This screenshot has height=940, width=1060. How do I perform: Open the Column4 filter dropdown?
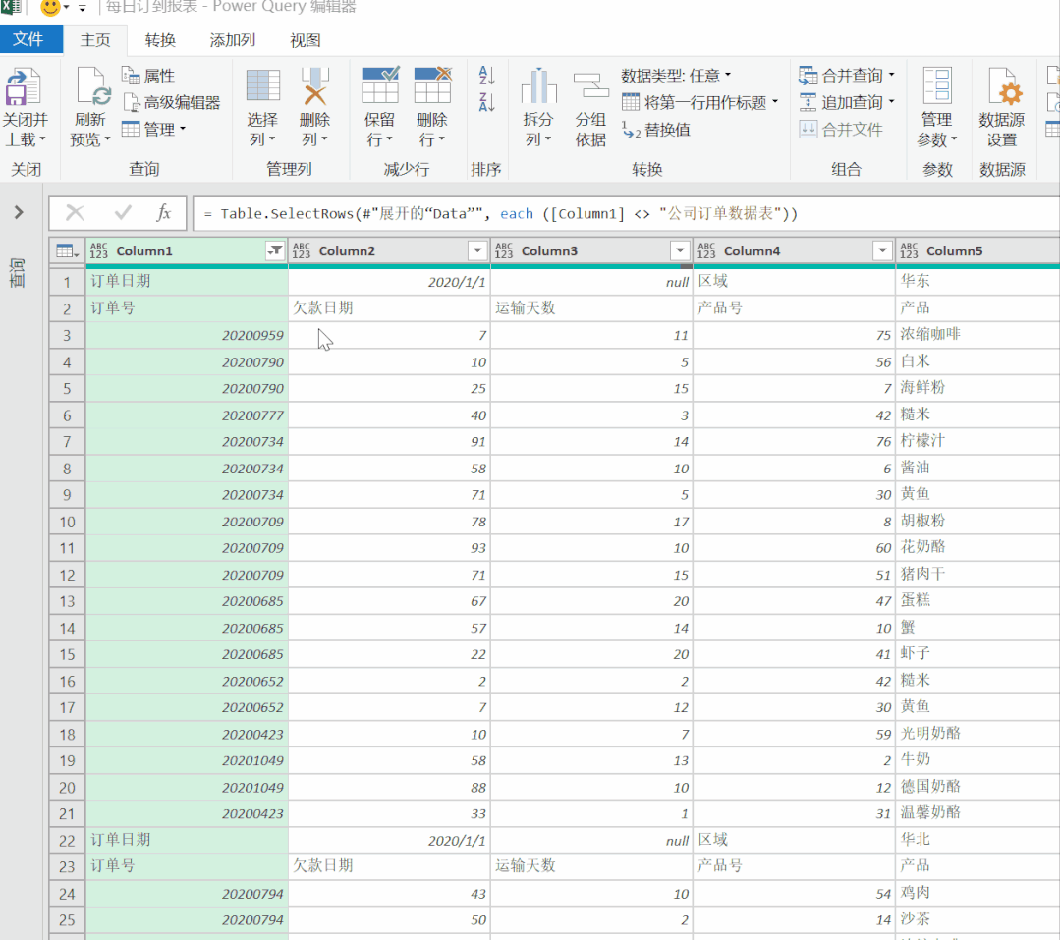882,250
